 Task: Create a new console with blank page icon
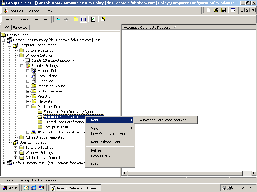(208, 10)
